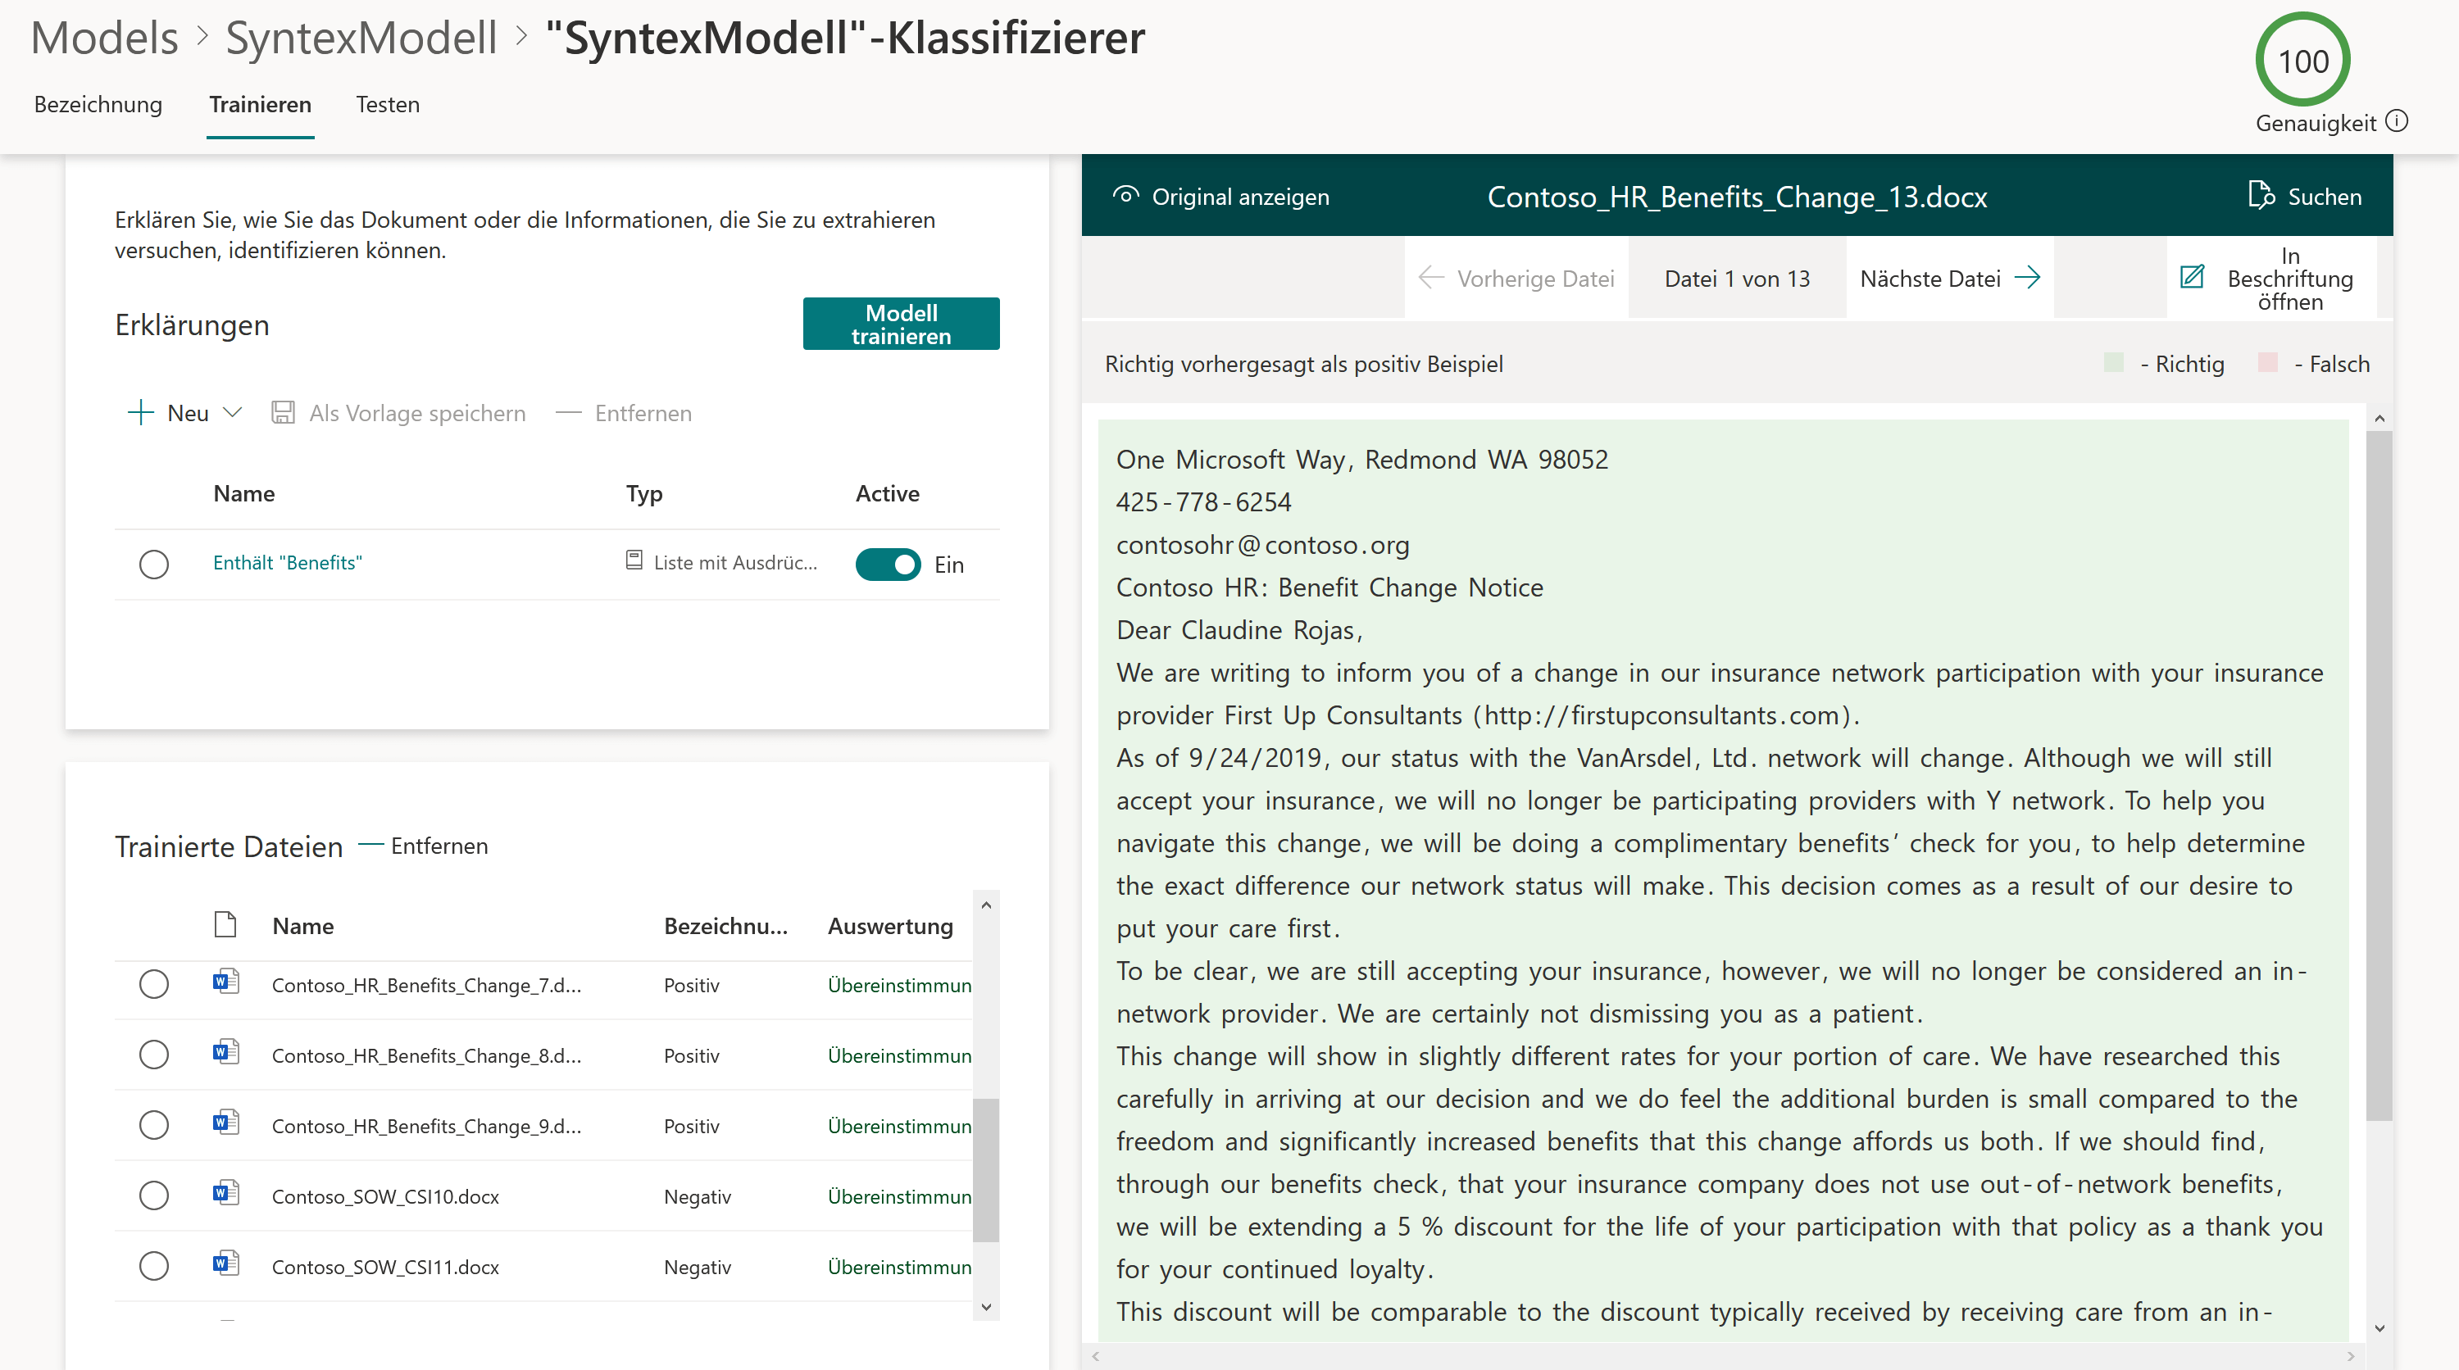2459x1370 pixels.
Task: Click Word icon for Contoso_HR_Benefits_Change_7
Action: (225, 982)
